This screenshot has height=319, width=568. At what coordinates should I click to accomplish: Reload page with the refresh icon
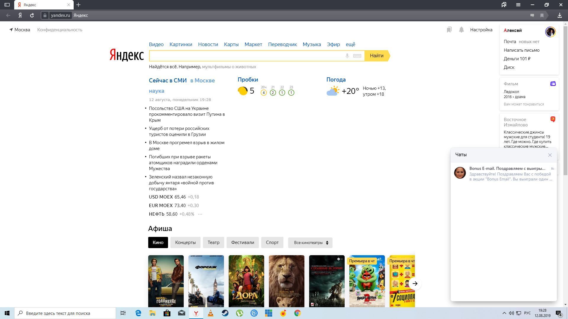coord(32,15)
